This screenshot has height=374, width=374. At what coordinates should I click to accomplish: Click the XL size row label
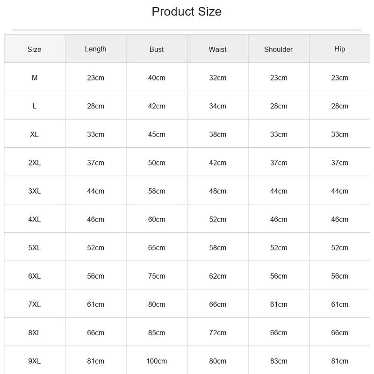click(34, 135)
